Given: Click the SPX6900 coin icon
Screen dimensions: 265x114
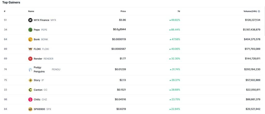Looking at the screenshot, I should click(x=30, y=109).
